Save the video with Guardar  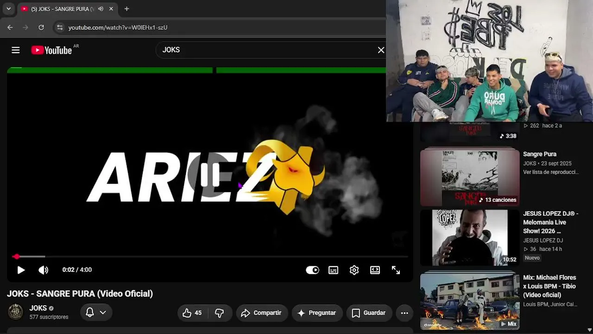pos(369,313)
